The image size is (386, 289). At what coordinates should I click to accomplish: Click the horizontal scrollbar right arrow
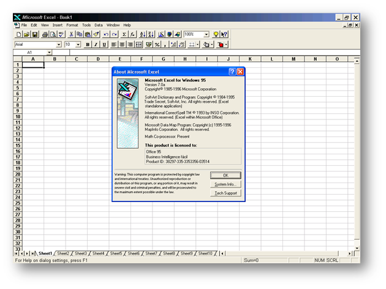tap(350, 253)
